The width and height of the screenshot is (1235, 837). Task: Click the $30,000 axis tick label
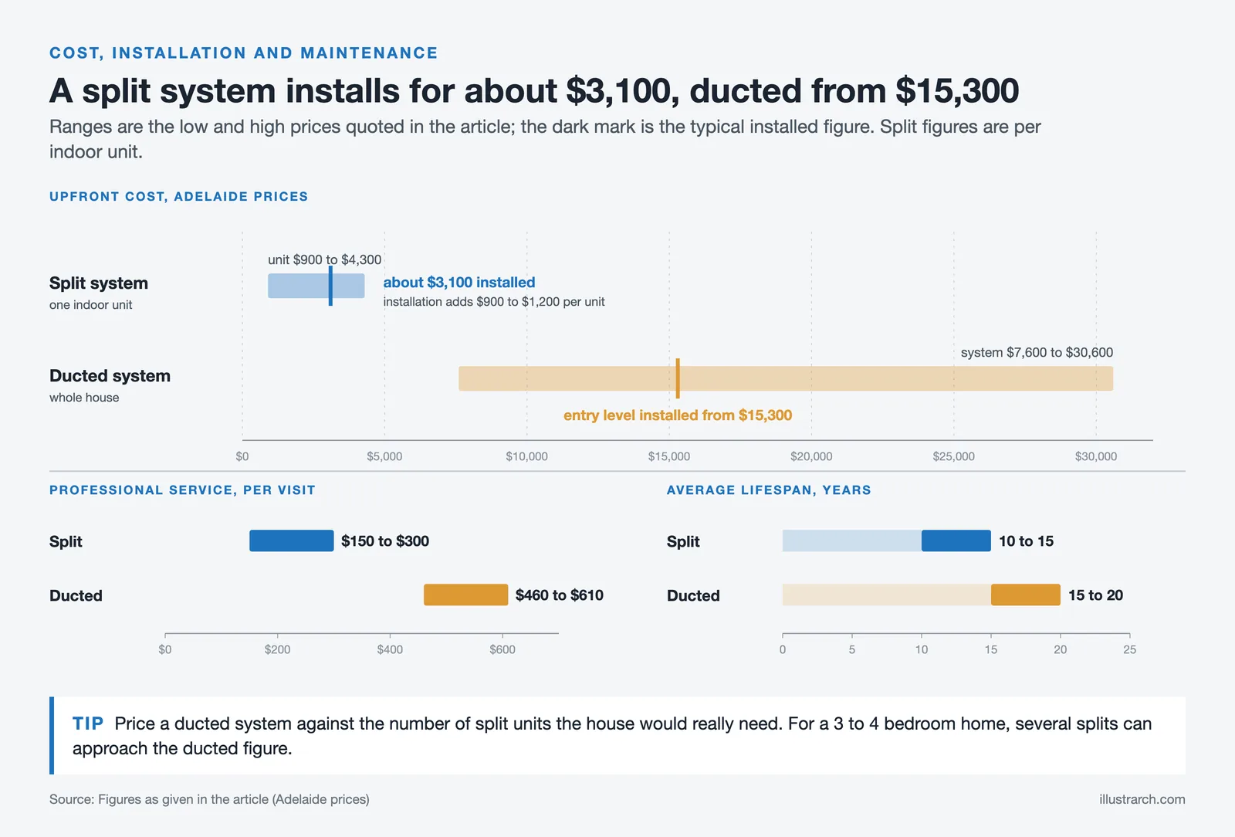[x=1096, y=456]
